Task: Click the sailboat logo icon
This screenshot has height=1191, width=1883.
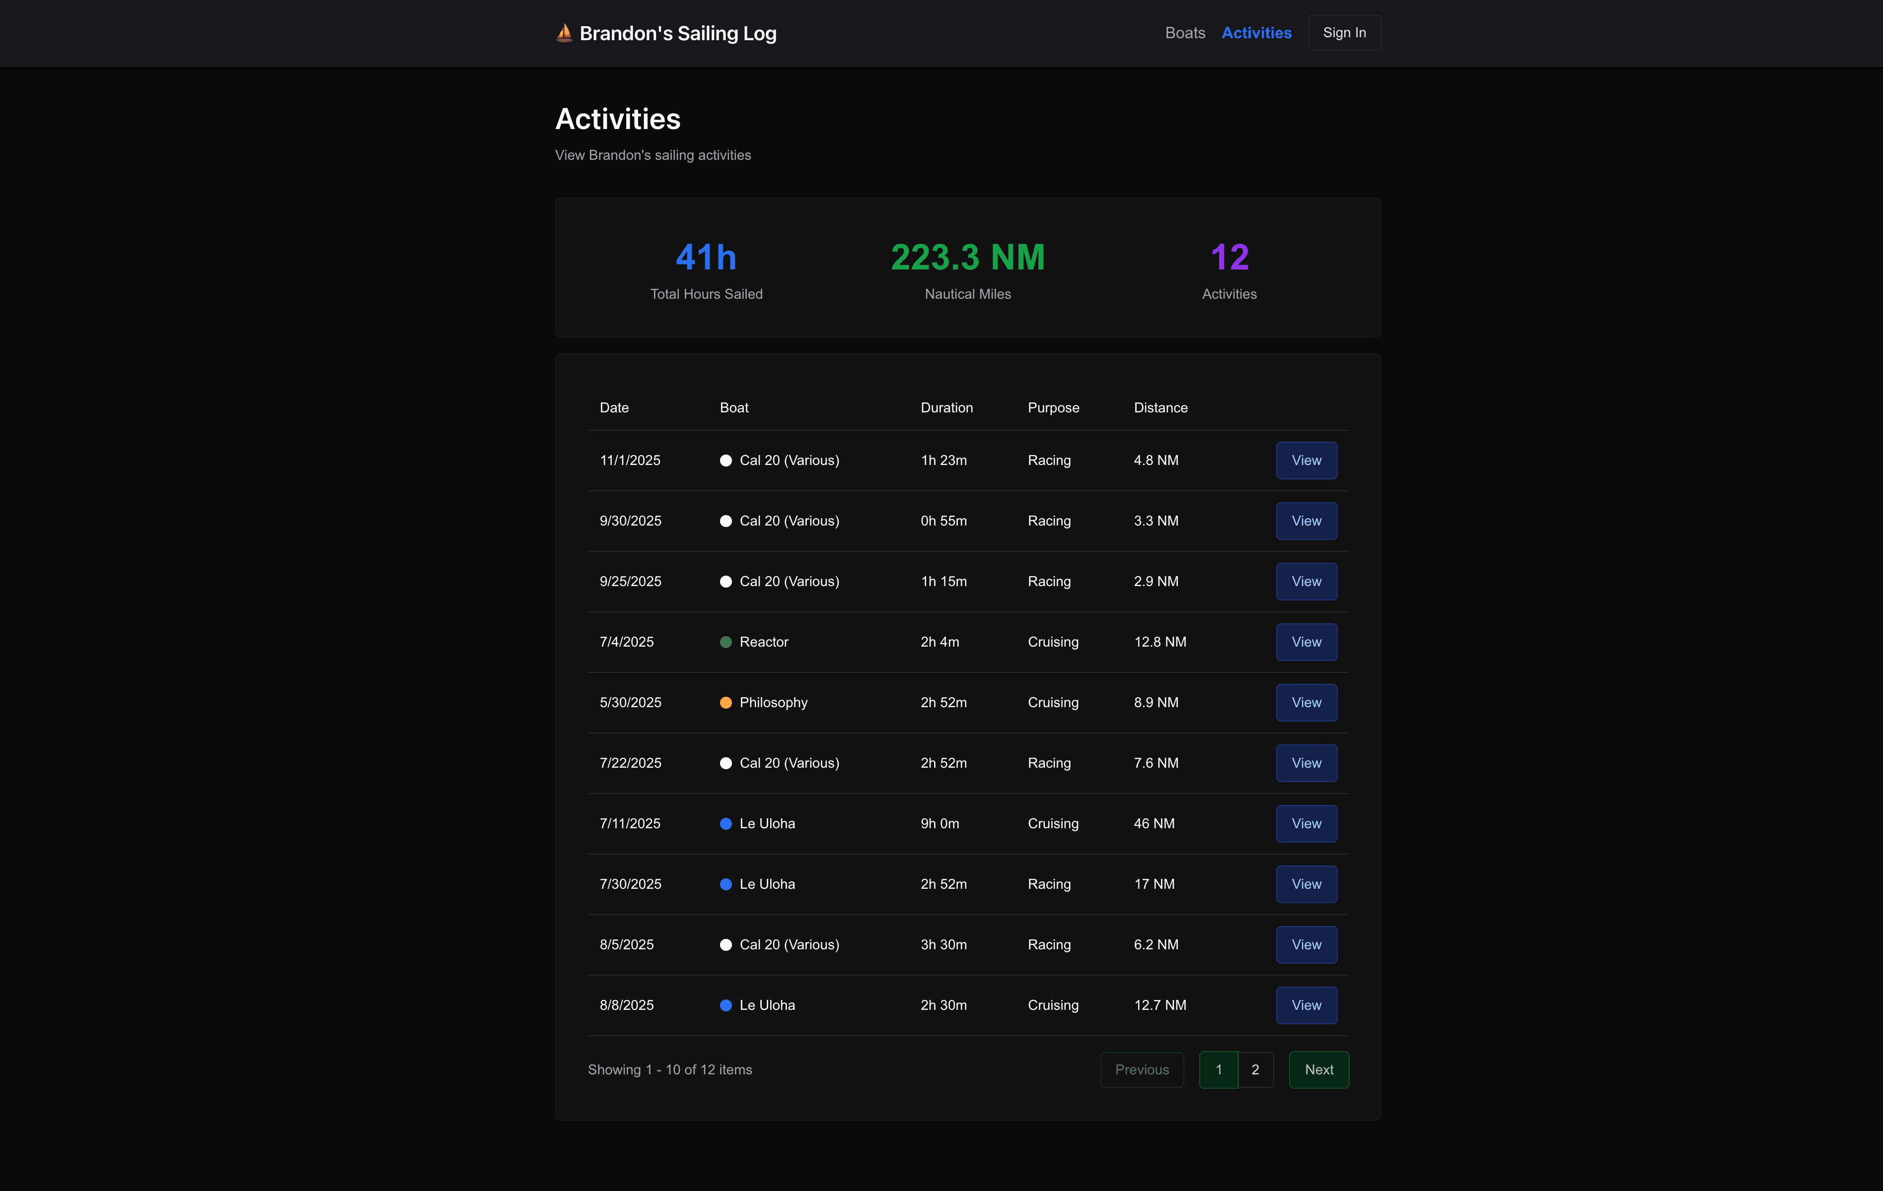Action: (564, 33)
